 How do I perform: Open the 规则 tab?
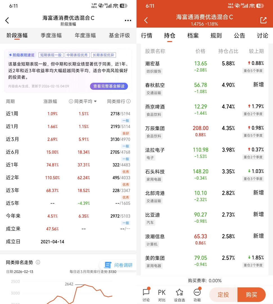coord(216,36)
